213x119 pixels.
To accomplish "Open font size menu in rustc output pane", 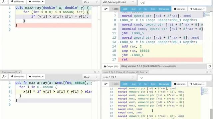I will 106,84.
